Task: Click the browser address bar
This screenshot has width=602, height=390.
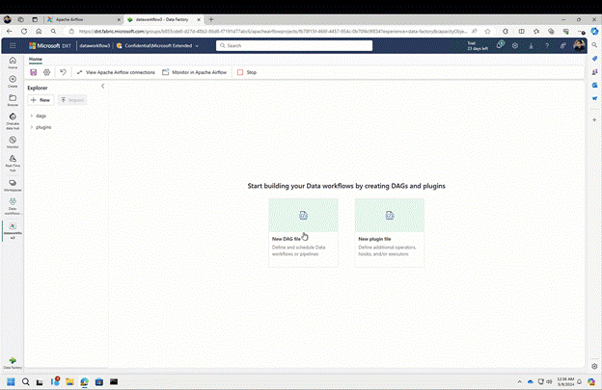Action: pos(273,32)
